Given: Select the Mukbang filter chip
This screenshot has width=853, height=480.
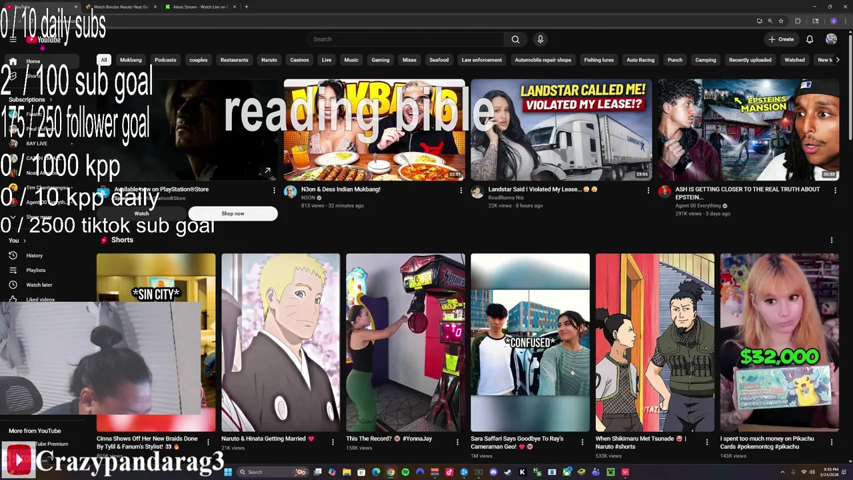Looking at the screenshot, I should coord(131,60).
